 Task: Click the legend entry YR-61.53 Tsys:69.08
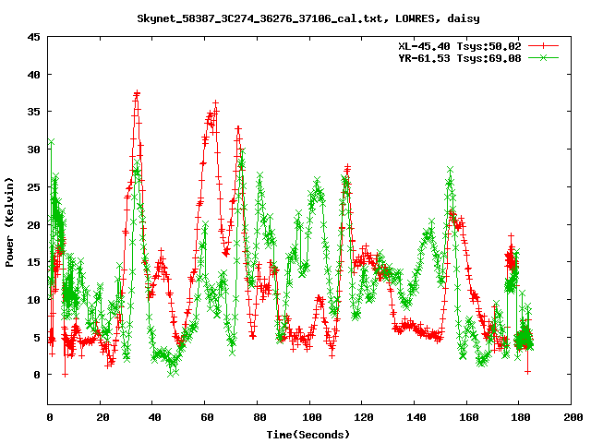click(x=460, y=58)
